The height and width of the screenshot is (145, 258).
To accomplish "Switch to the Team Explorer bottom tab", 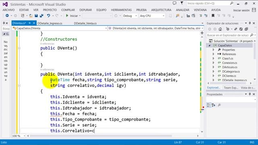I will tap(231, 88).
